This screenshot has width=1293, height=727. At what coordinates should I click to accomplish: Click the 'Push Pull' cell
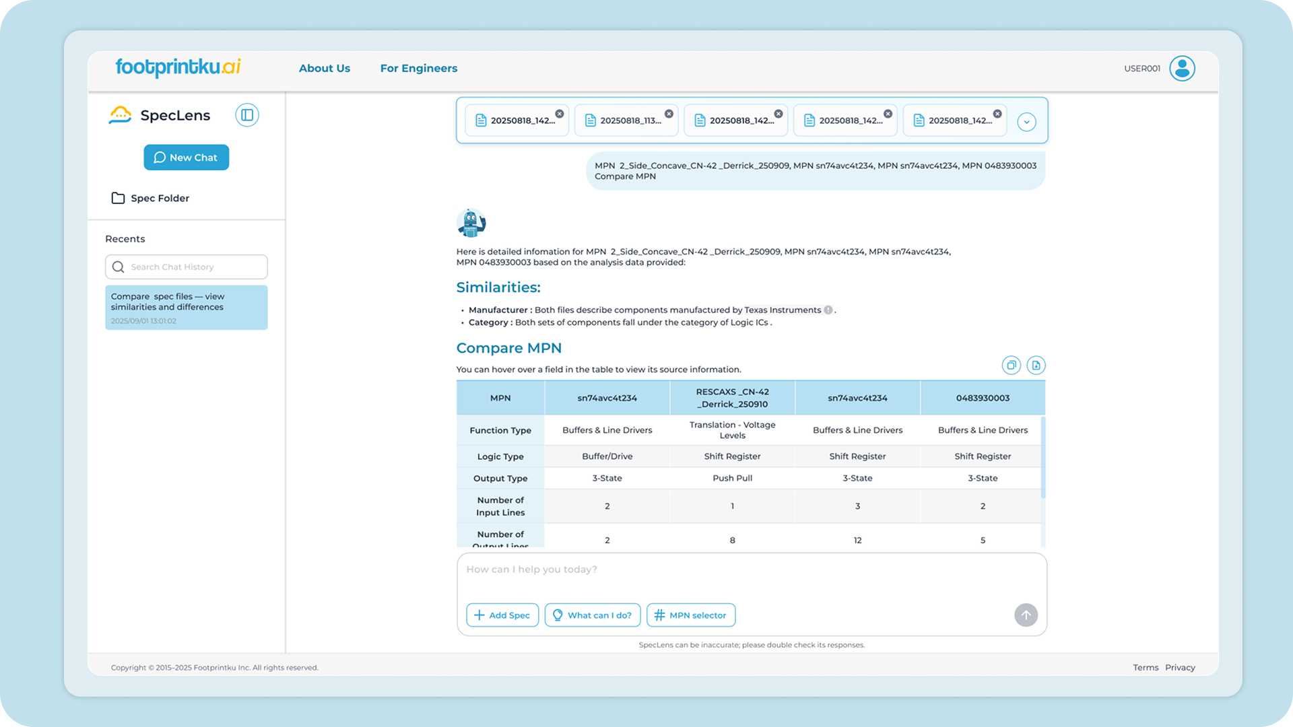click(x=733, y=478)
